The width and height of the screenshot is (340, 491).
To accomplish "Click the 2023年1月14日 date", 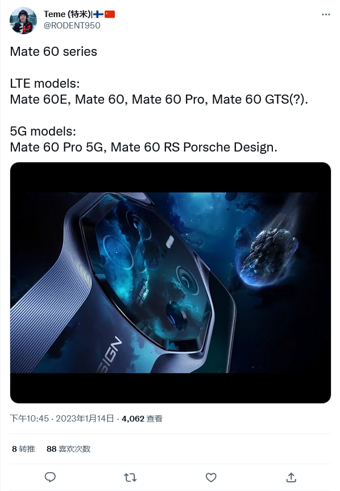I will (85, 418).
